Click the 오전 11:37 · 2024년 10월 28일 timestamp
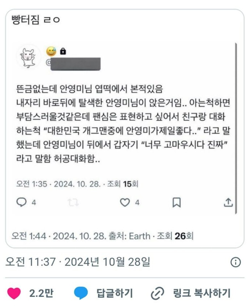 pos(78,262)
